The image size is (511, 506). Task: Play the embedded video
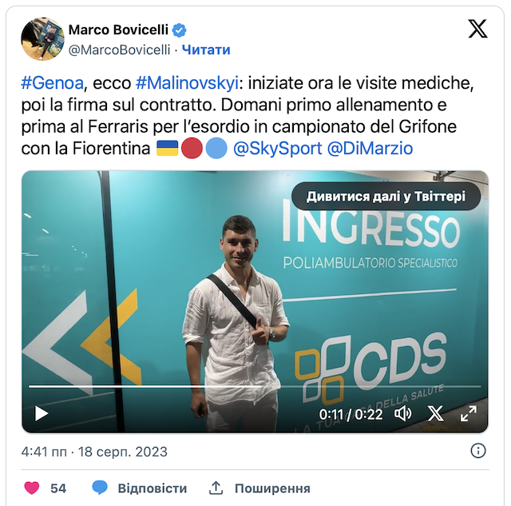click(x=42, y=414)
